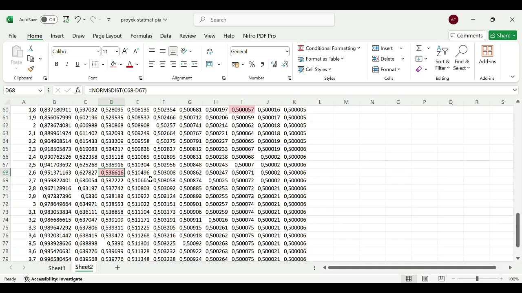Click the formula bar text =NORMSDIST(C68-D67)
522x293 pixels.
[x=117, y=90]
